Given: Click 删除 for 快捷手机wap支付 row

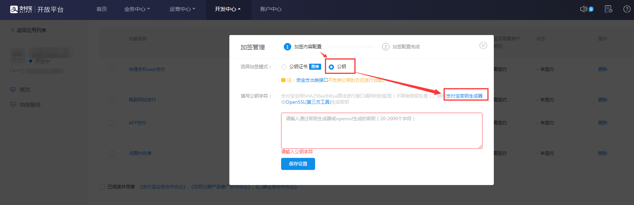Looking at the screenshot, I should 603,69.
